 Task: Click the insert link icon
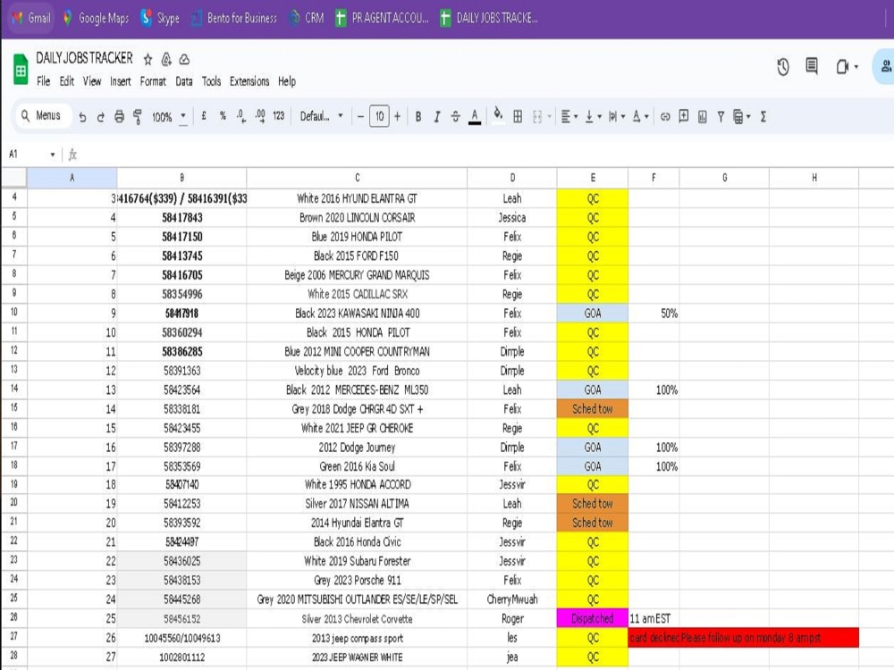tap(665, 117)
